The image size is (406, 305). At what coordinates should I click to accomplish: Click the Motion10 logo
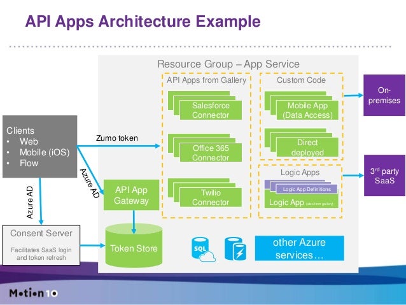tap(33, 293)
